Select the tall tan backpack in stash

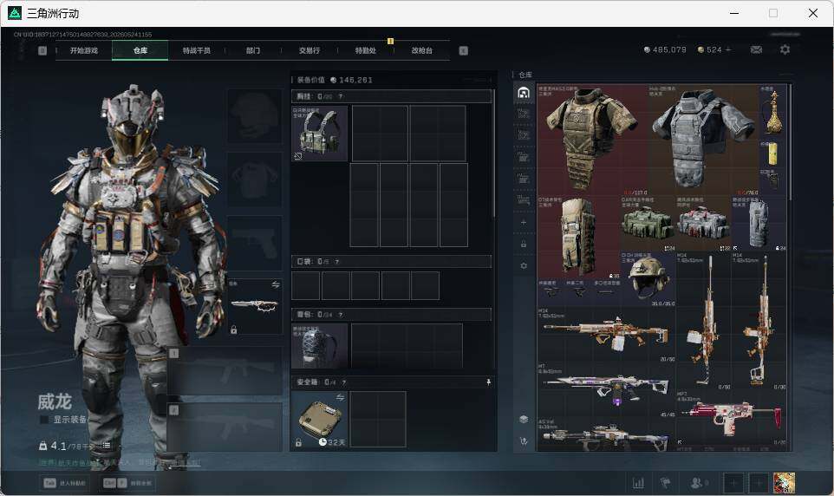(578, 237)
